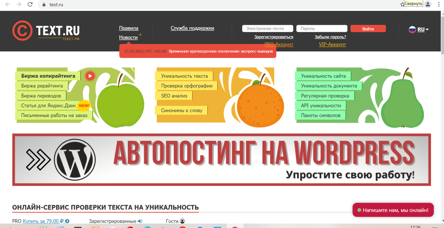Open Уникальность сайта
Screen dimensions: 444x228
[x=323, y=76]
